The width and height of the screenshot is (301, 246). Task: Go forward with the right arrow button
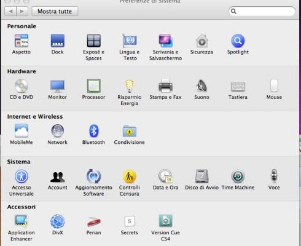tap(21, 11)
